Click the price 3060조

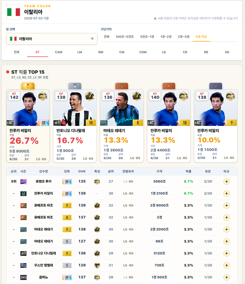pos(160,181)
